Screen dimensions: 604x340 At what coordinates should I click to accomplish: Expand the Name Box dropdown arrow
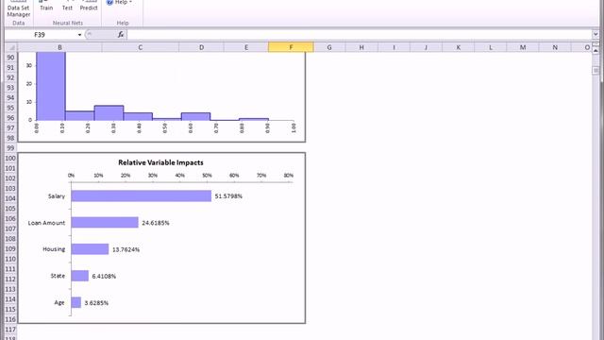point(79,35)
